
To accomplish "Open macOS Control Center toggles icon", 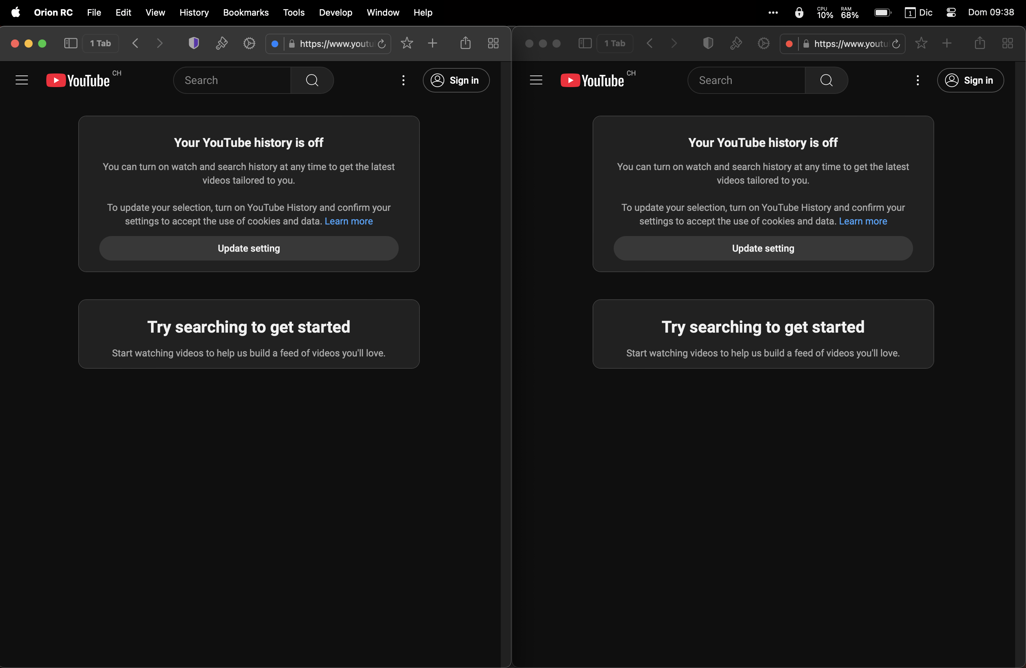I will click(951, 13).
